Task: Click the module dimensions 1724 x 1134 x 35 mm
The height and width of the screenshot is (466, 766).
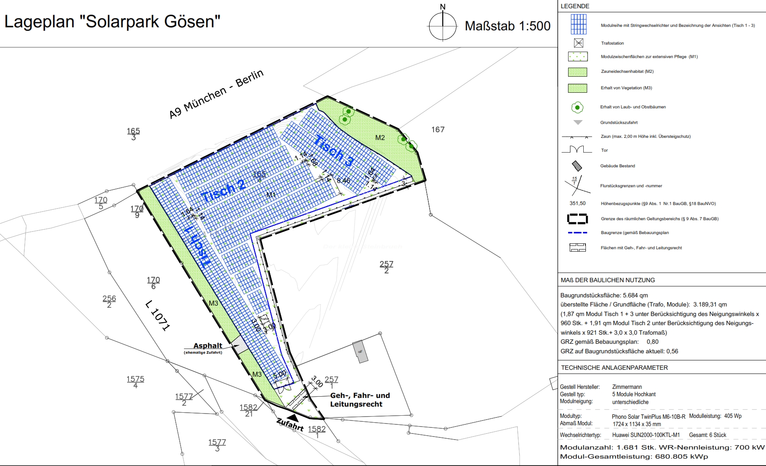Action: pyautogui.click(x=637, y=424)
